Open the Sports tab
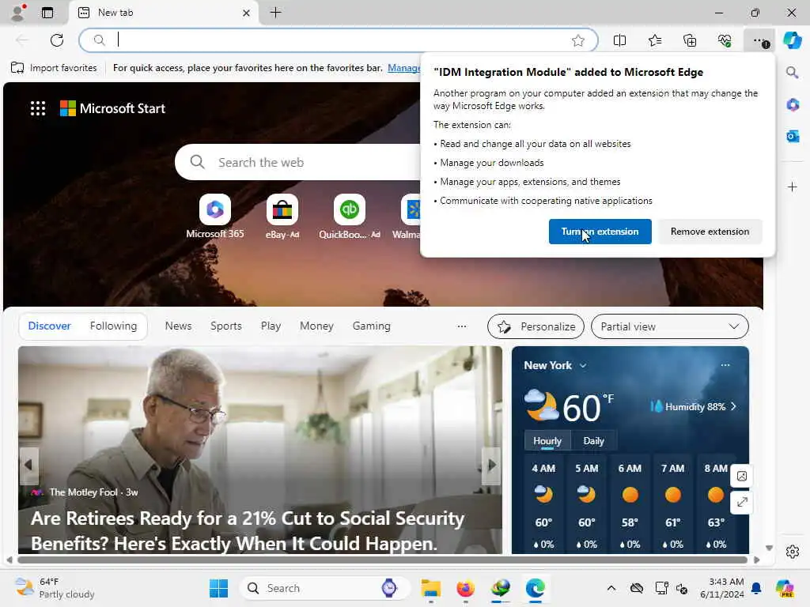Image resolution: width=810 pixels, height=607 pixels. coord(225,326)
